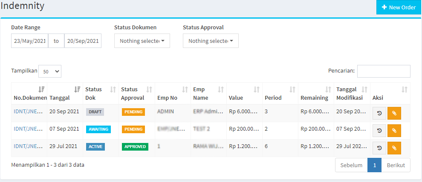Open document link in the 29 Jul 2021 row
This screenshot has width=422, height=182.
click(x=28, y=146)
